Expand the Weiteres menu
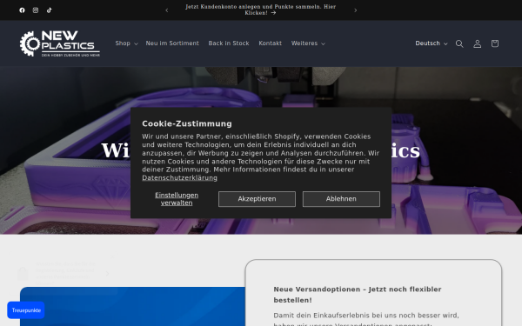This screenshot has height=326, width=522. pos(308,43)
